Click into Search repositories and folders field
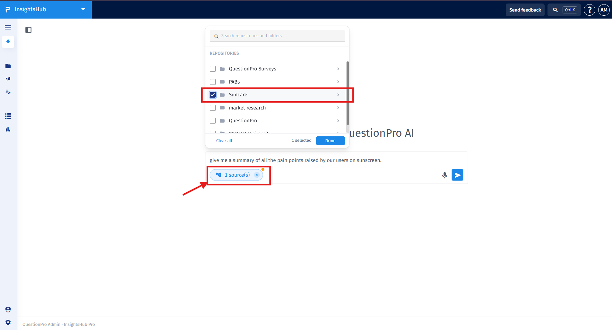The height and width of the screenshot is (330, 612). point(277,36)
